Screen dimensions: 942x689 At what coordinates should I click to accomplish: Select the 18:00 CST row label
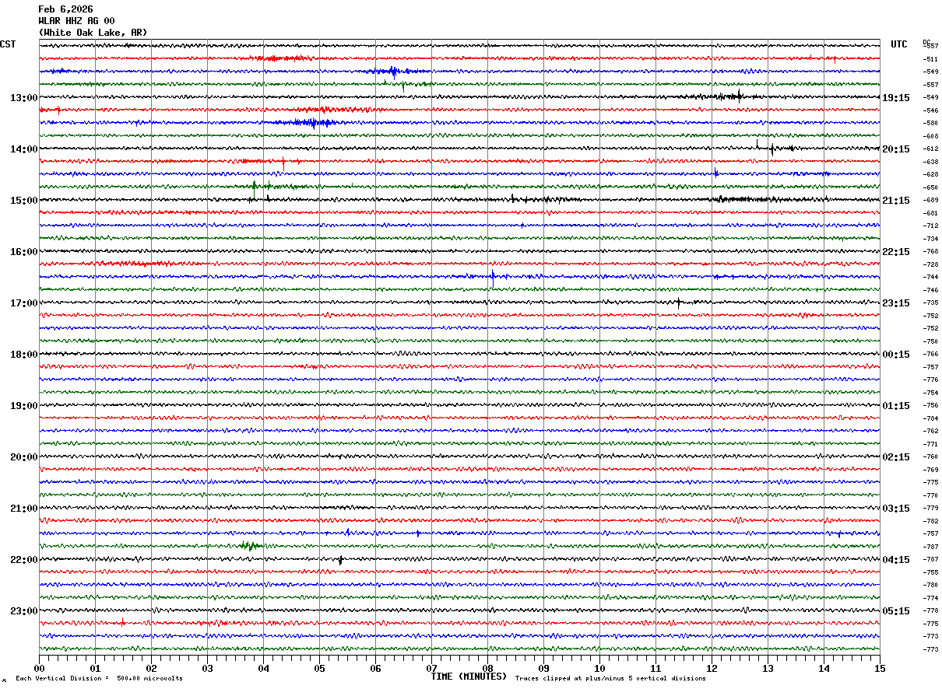pos(24,355)
